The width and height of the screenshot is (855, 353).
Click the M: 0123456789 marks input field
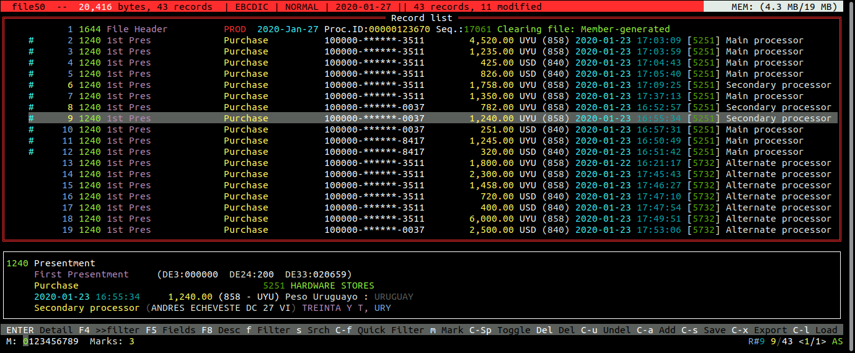point(51,341)
